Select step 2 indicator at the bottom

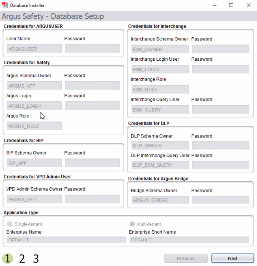pos(21,258)
